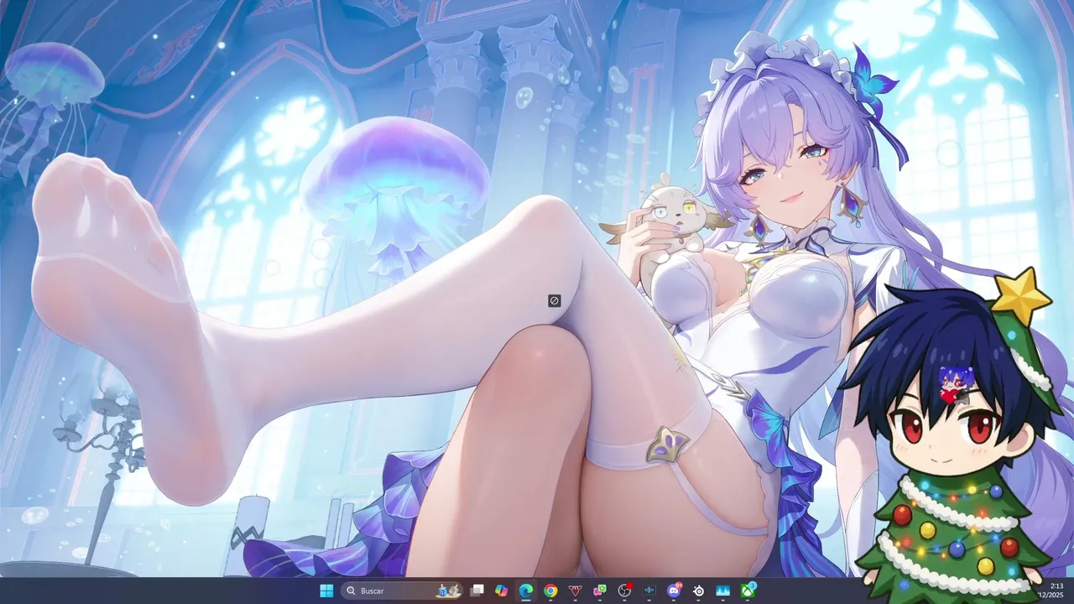
Task: Open SteelSeries app on the taskbar
Action: click(x=698, y=591)
